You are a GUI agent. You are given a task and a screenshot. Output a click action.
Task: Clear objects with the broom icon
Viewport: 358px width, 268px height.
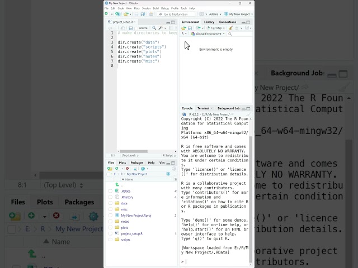point(231,28)
